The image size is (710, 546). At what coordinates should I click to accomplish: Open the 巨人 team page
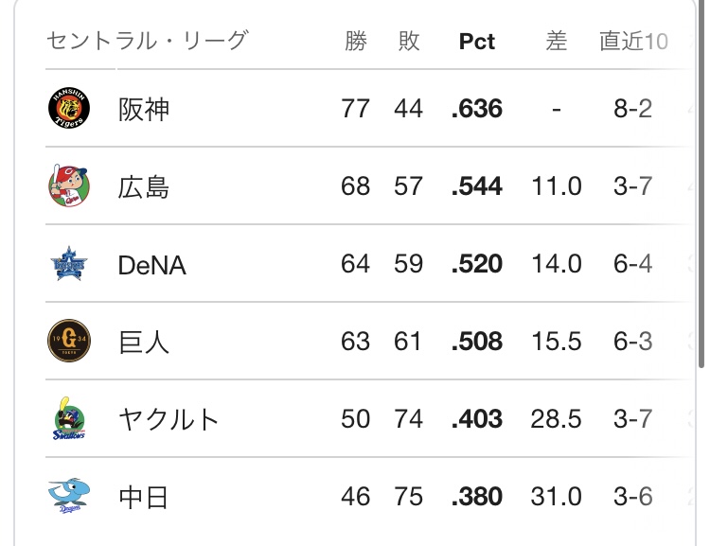(144, 342)
